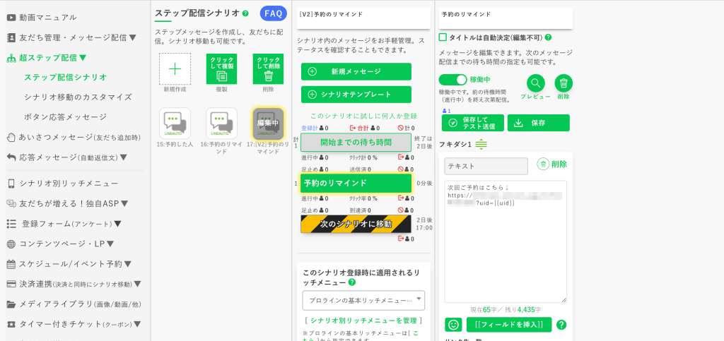Open ボタン応答メッセージ in the sidebar
The height and width of the screenshot is (341, 724).
point(66,117)
